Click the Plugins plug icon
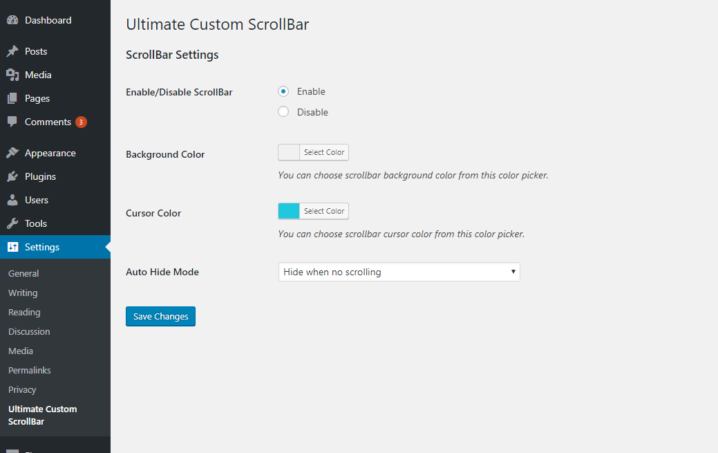Image resolution: width=718 pixels, height=453 pixels. (x=12, y=176)
